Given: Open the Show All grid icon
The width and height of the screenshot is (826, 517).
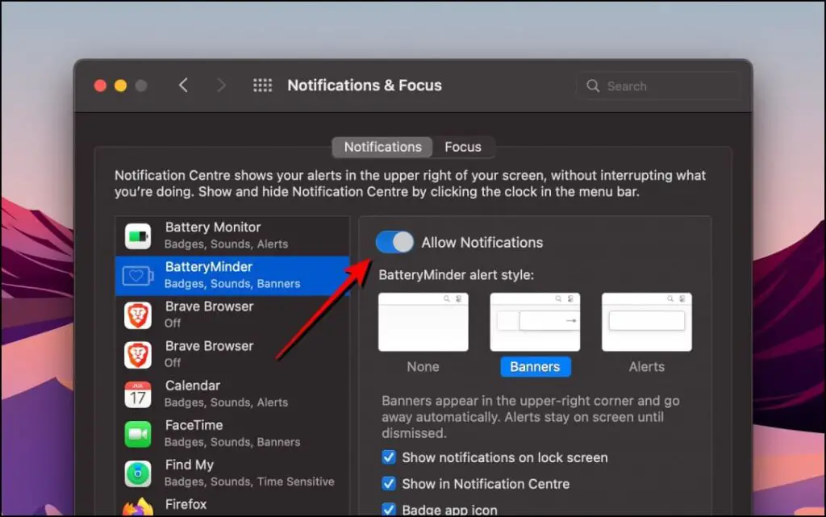Looking at the screenshot, I should tap(262, 85).
